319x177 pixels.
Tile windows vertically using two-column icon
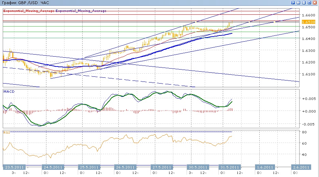point(299,2)
